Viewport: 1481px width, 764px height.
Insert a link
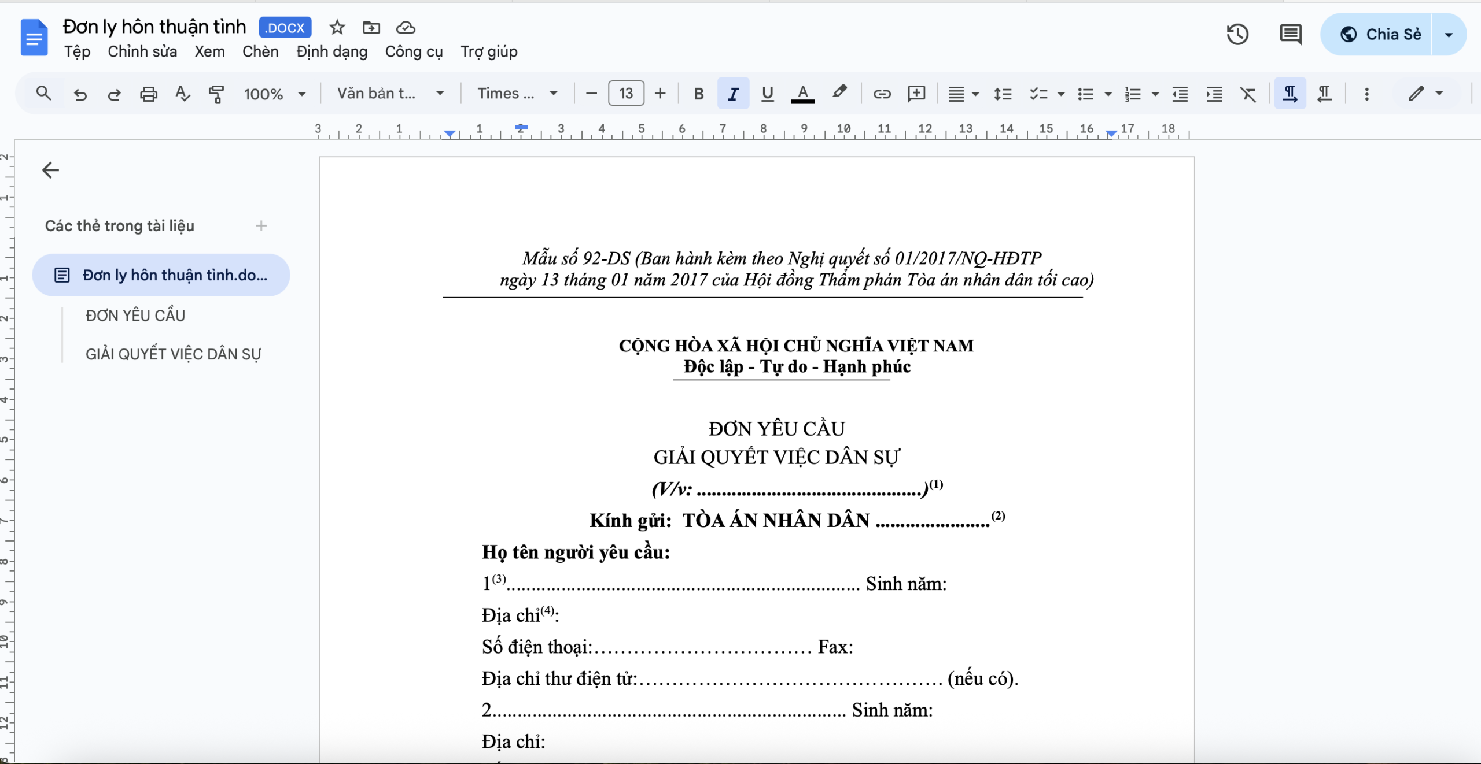tap(882, 93)
